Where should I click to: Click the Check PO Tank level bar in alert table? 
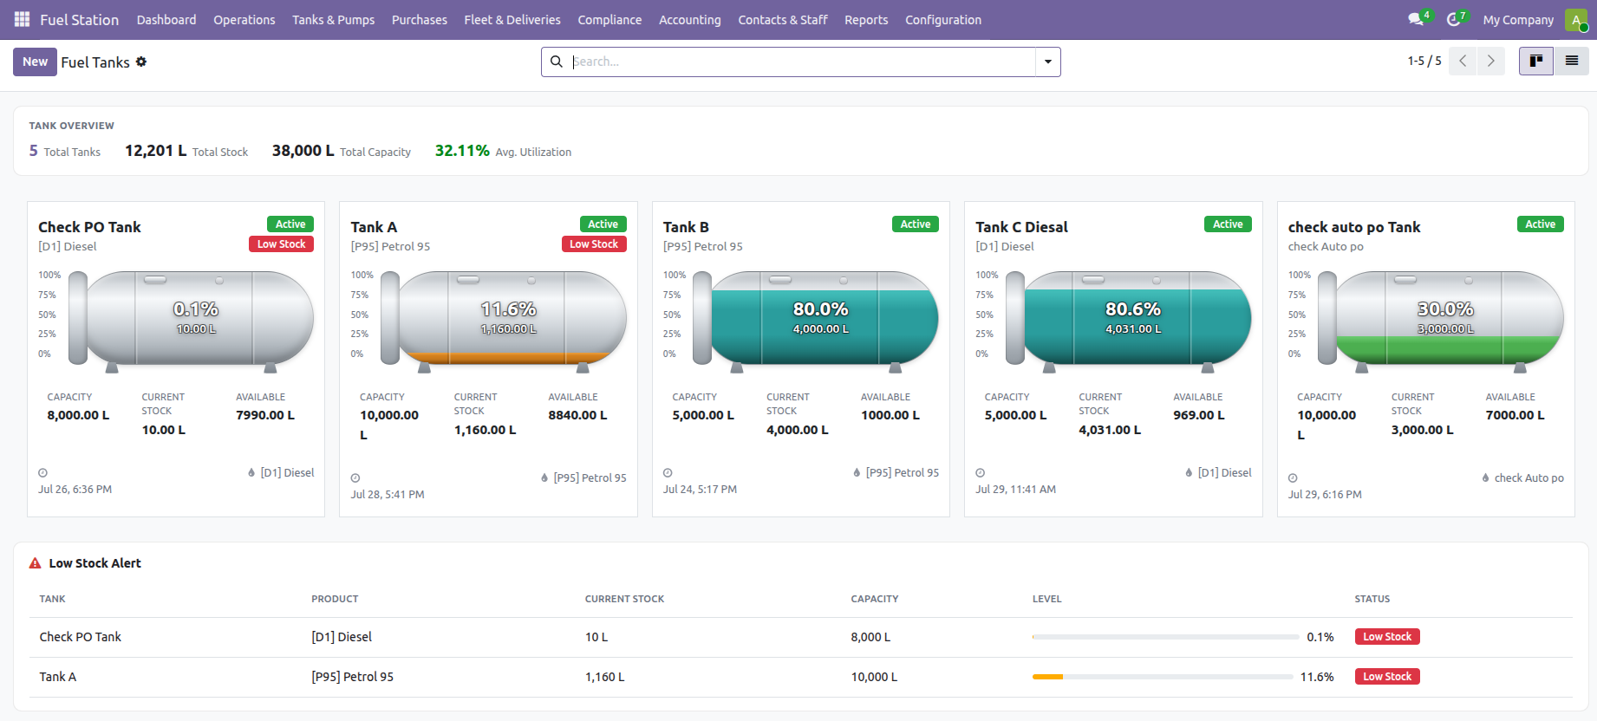point(1166,637)
